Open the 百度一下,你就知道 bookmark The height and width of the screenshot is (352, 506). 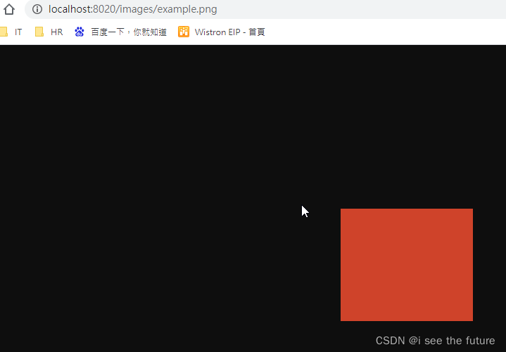120,32
